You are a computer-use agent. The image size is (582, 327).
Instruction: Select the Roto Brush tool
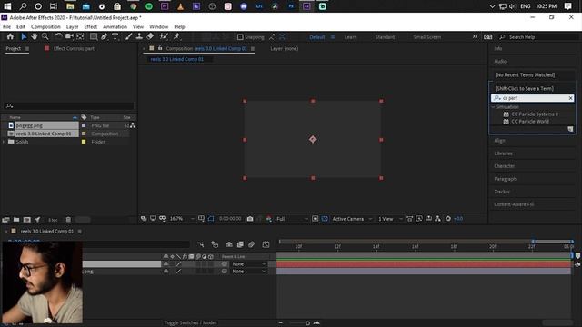coord(164,36)
